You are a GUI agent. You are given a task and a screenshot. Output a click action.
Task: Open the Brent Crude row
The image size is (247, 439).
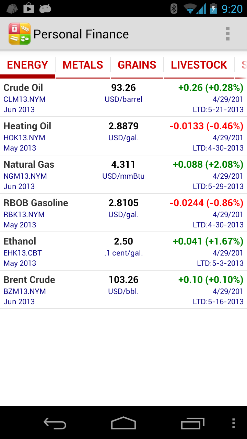click(123, 290)
